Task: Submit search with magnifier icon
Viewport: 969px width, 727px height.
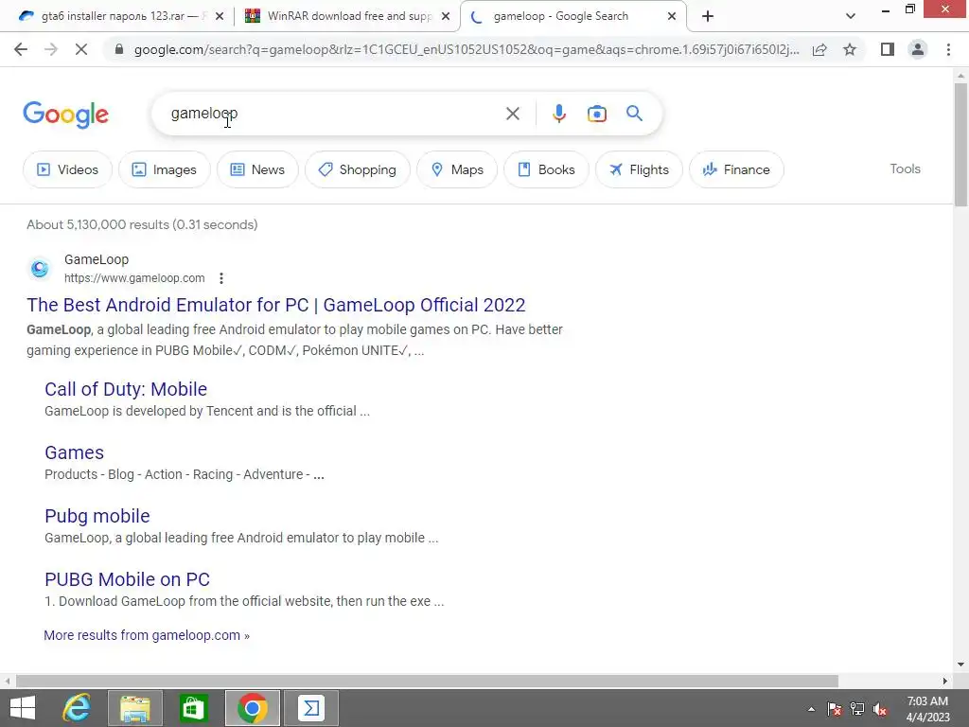Action: point(634,114)
